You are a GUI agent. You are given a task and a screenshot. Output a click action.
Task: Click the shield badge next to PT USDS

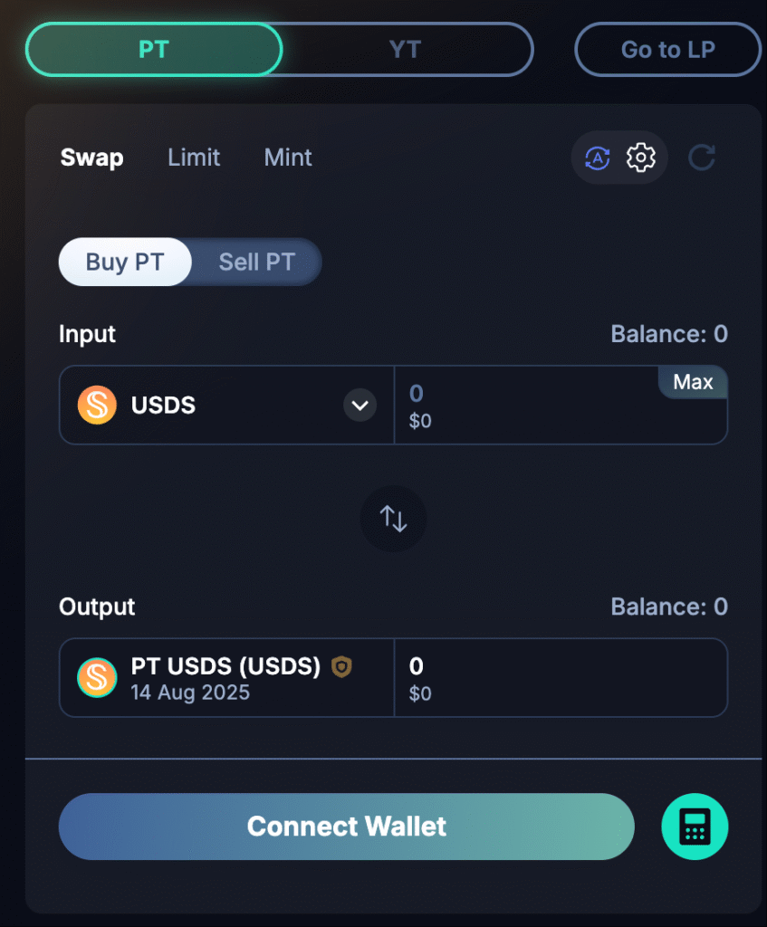tap(341, 667)
